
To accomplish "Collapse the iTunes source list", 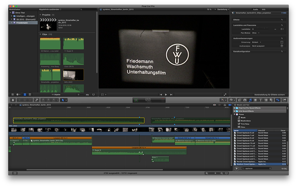I will click(x=235, y=114).
